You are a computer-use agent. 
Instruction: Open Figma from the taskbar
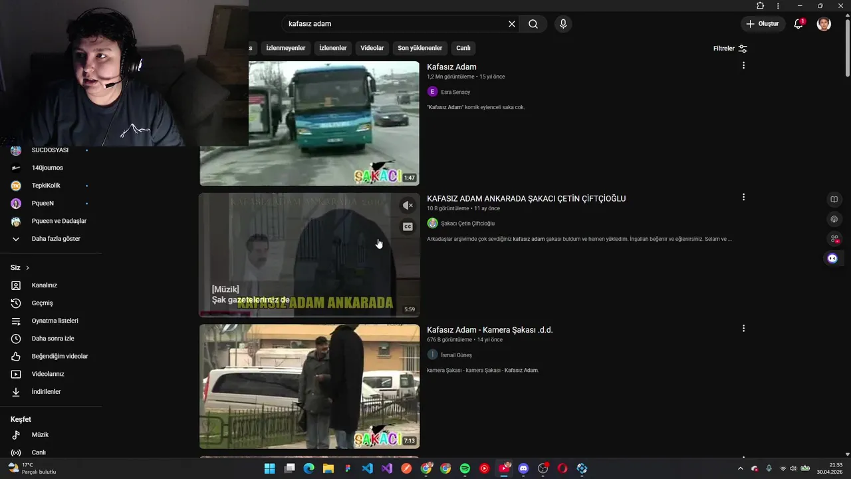[348, 468]
